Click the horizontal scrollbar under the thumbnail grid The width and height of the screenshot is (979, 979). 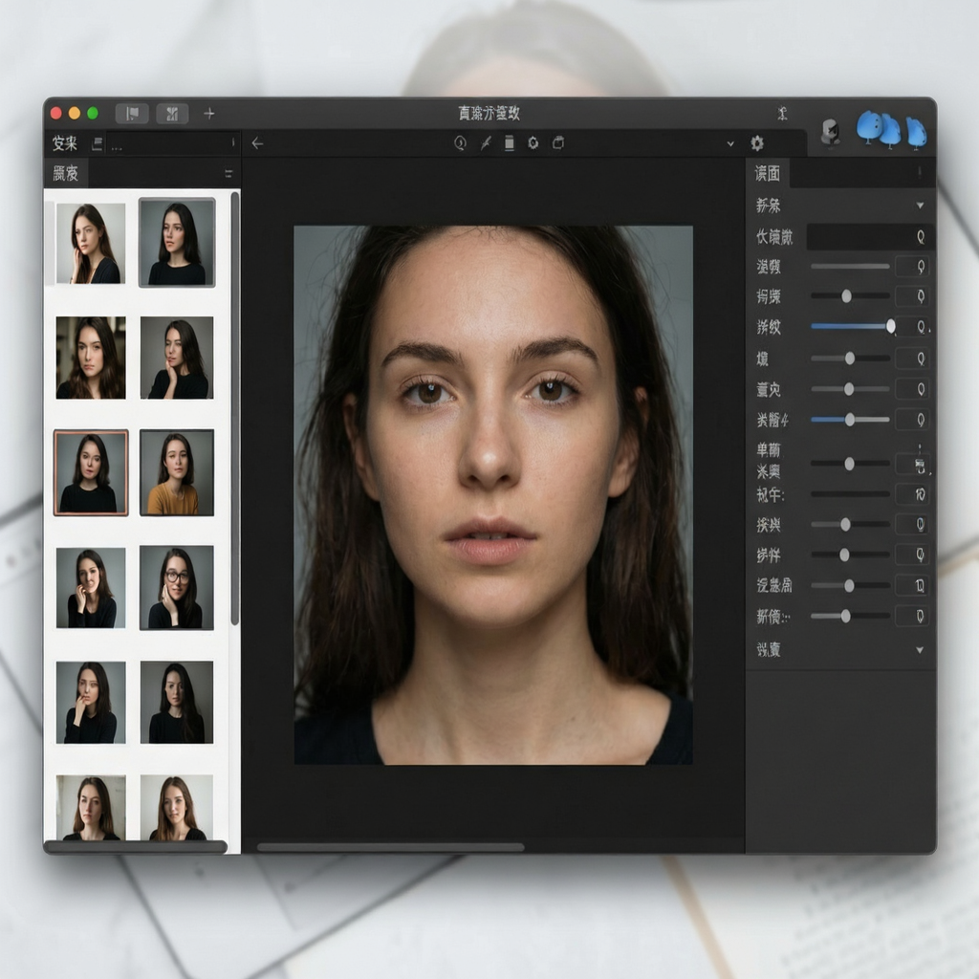point(135,847)
